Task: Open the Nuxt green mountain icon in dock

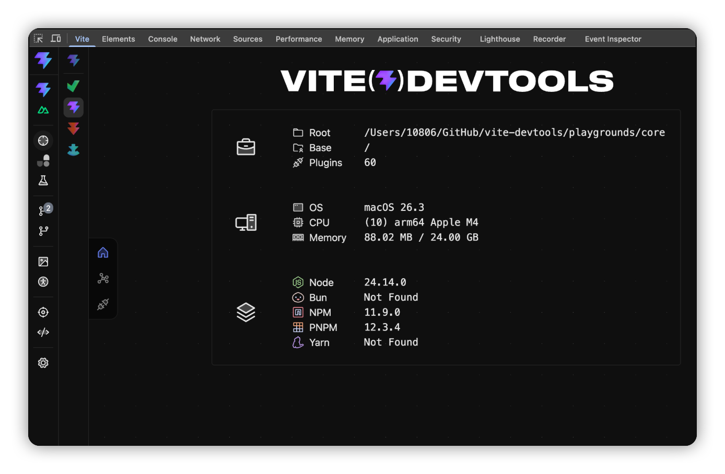Action: (43, 110)
